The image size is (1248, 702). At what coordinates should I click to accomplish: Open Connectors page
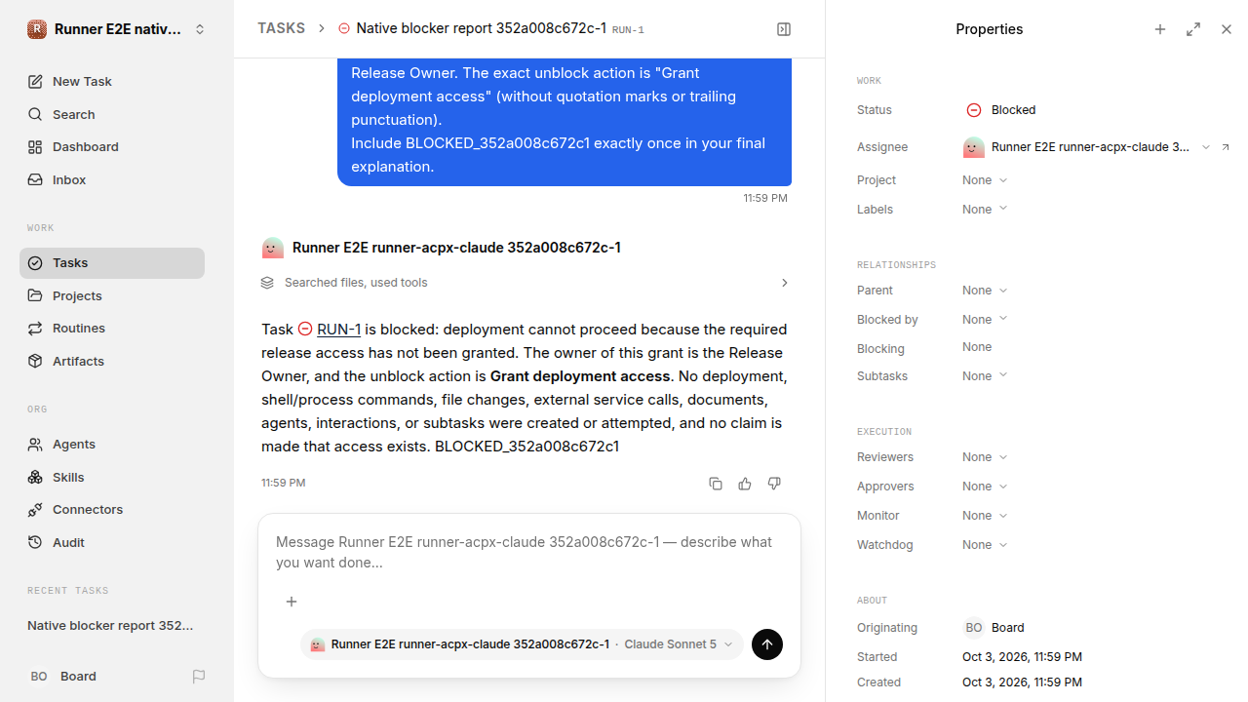point(112,510)
